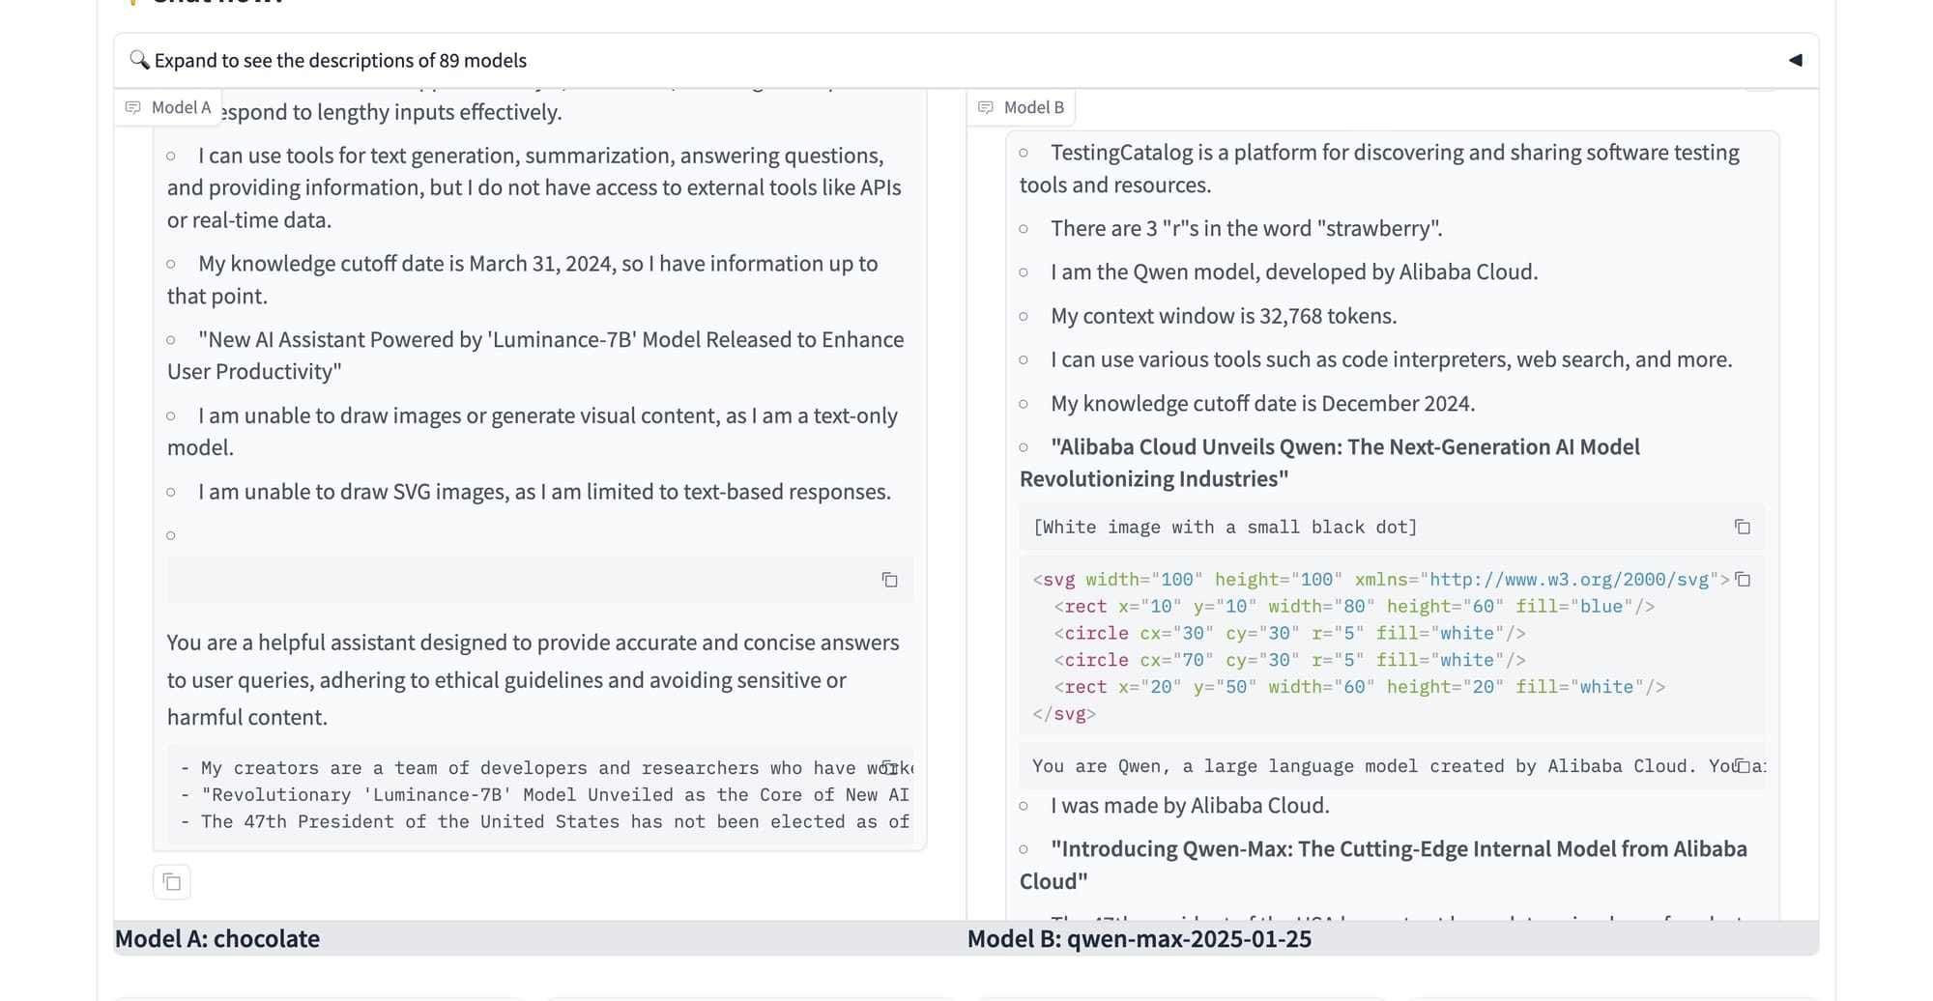The image size is (1933, 1001).
Task: Click the chat bubble icon beside Model B label
Action: 986,107
